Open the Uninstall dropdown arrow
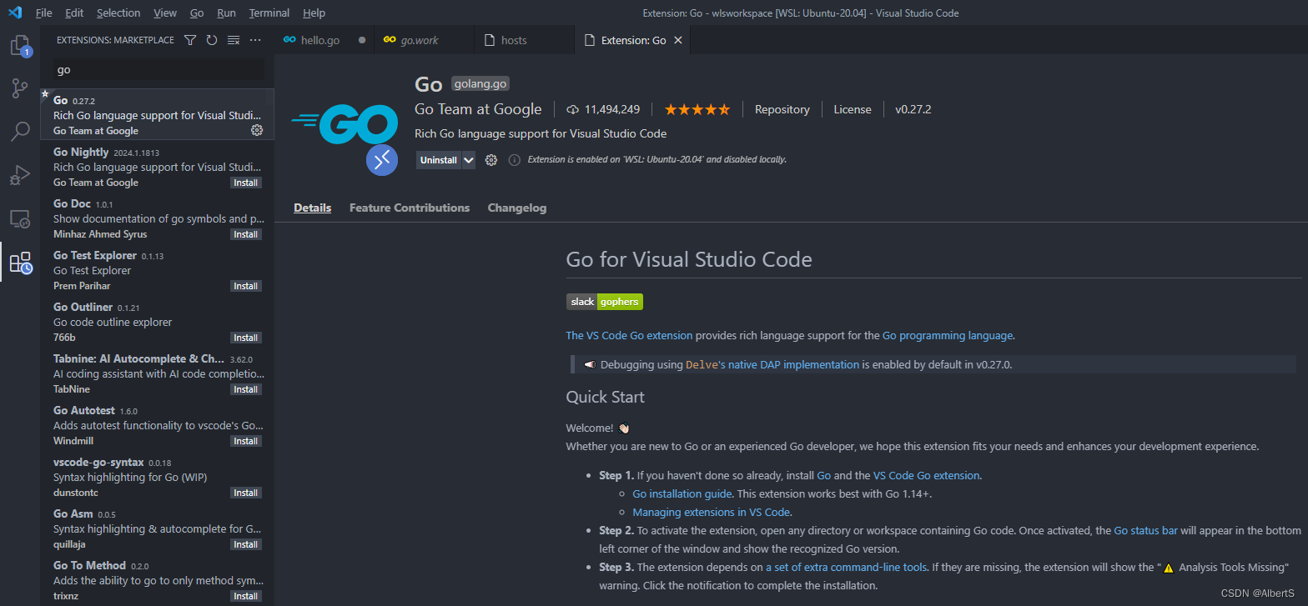The height and width of the screenshot is (606, 1308). click(x=469, y=160)
